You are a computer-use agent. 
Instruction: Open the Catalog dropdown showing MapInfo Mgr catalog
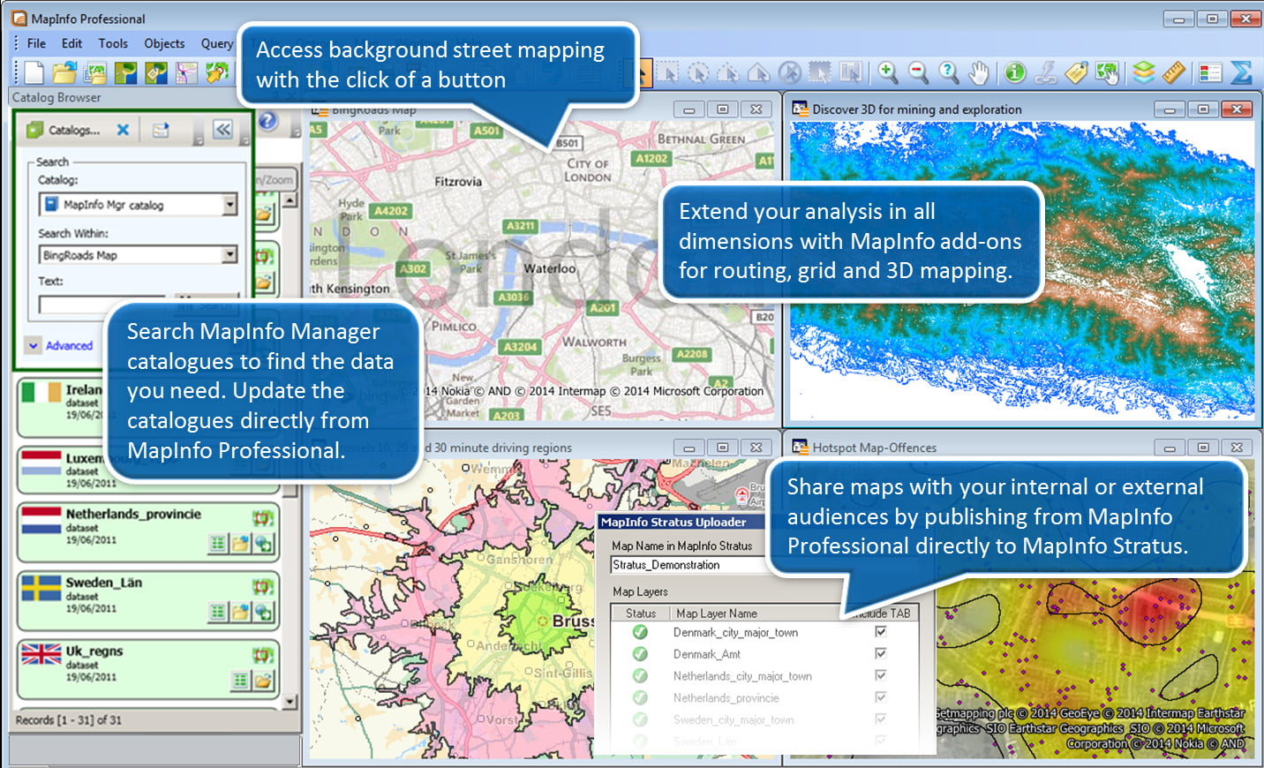(x=229, y=205)
